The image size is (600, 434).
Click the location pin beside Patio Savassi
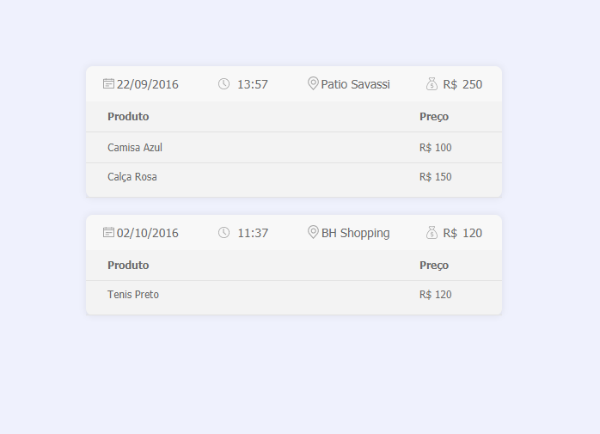pos(313,83)
